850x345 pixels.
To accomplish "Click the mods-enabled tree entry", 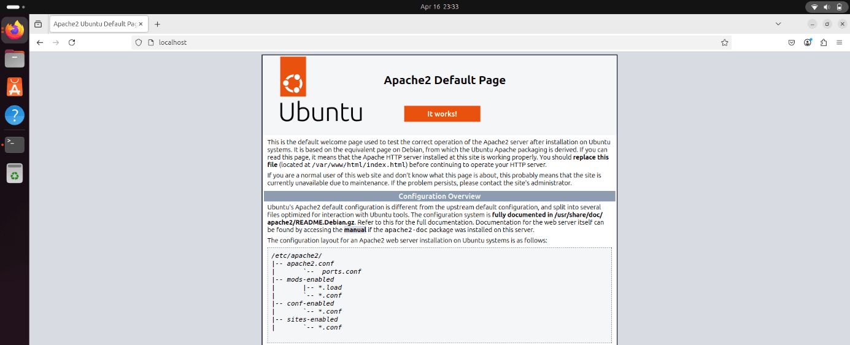I will tap(310, 279).
